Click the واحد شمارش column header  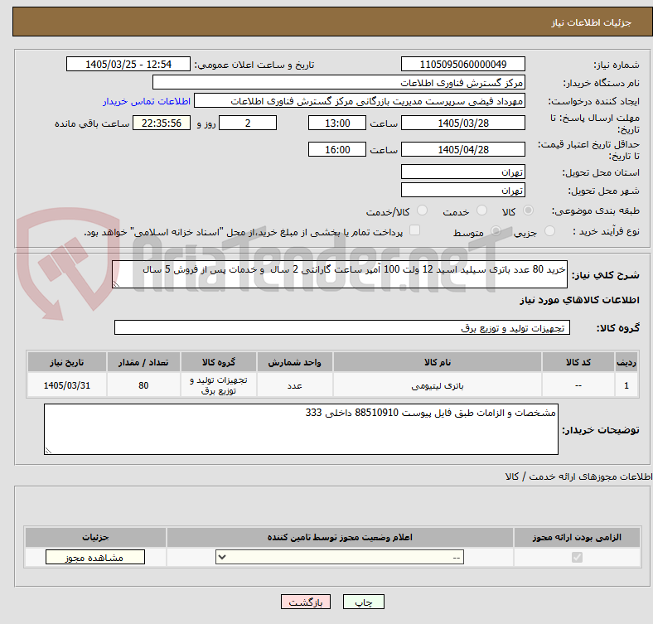click(294, 362)
